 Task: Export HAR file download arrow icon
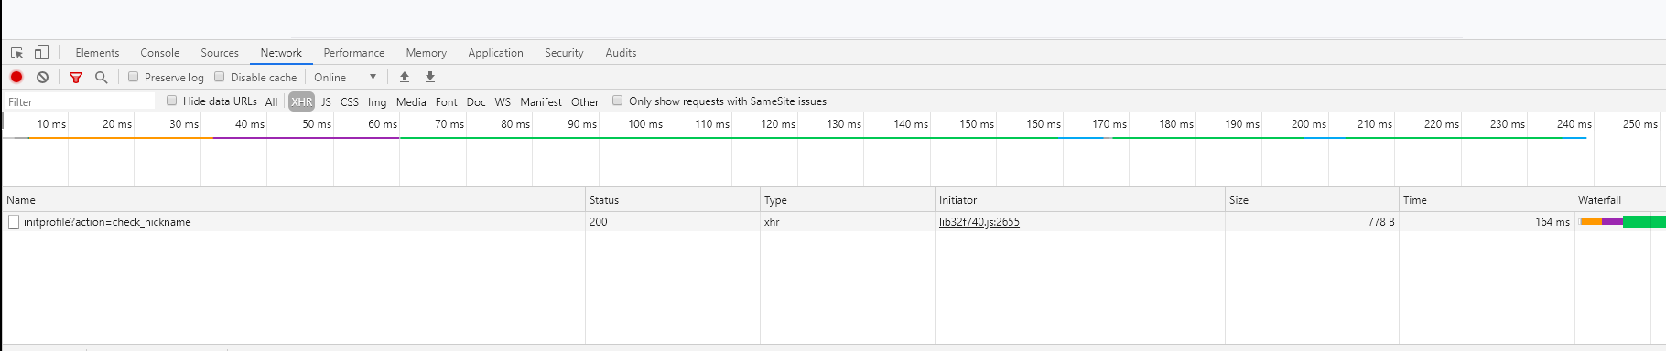coord(430,78)
